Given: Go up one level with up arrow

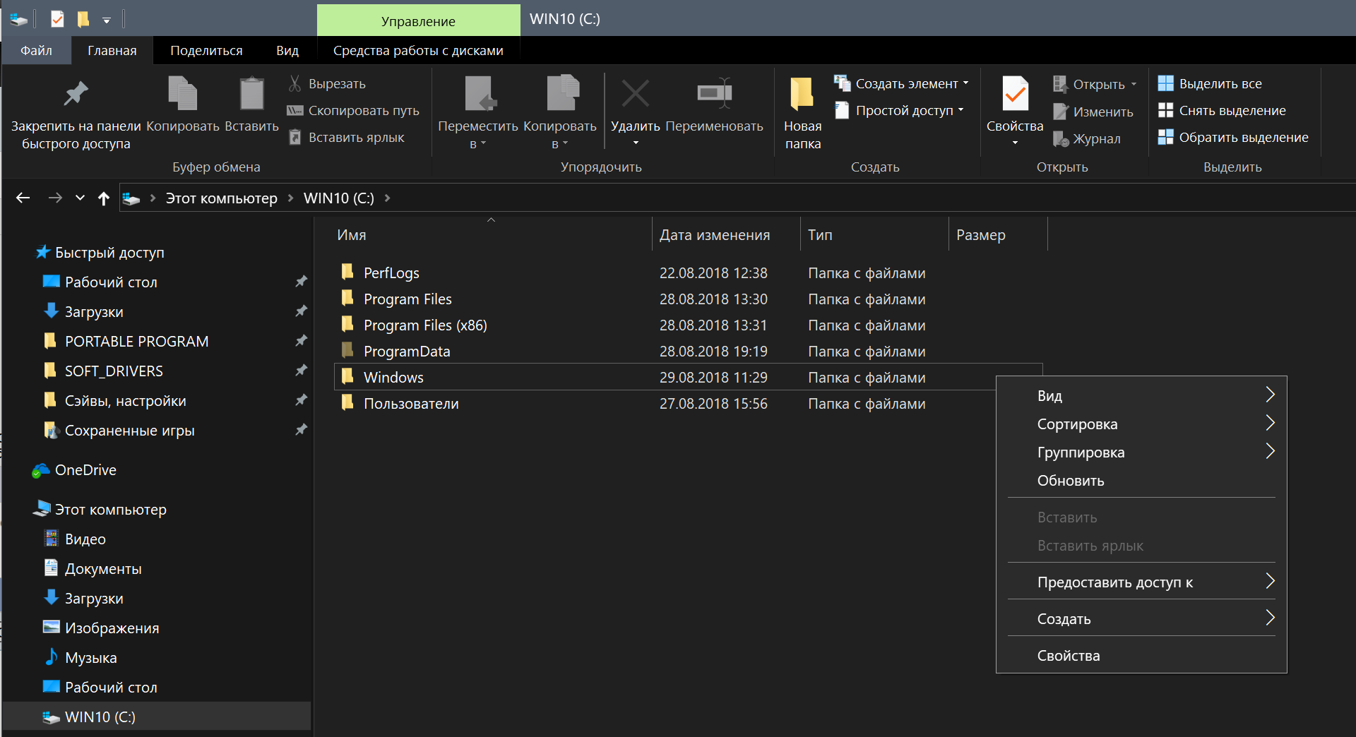Looking at the screenshot, I should click(104, 198).
